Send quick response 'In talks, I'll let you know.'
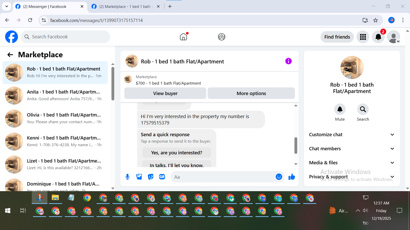The width and height of the screenshot is (410, 230). 177,164
